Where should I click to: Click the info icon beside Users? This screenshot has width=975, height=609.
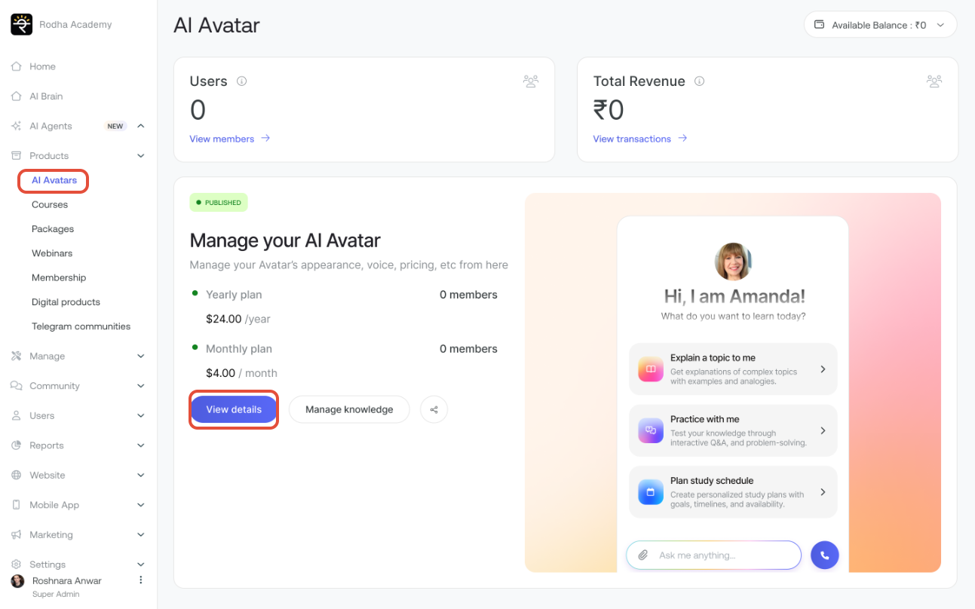[241, 81]
